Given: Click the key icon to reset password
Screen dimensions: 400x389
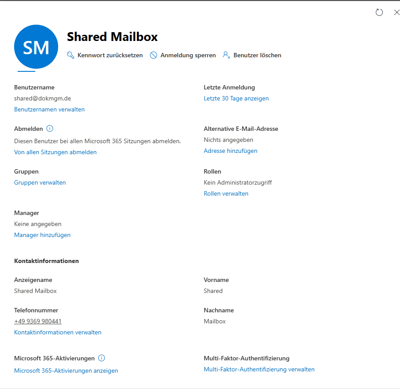Looking at the screenshot, I should [x=70, y=55].
